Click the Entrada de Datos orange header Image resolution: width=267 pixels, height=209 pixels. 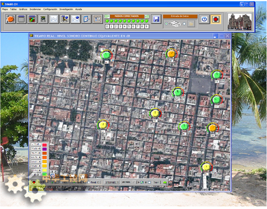point(180,17)
